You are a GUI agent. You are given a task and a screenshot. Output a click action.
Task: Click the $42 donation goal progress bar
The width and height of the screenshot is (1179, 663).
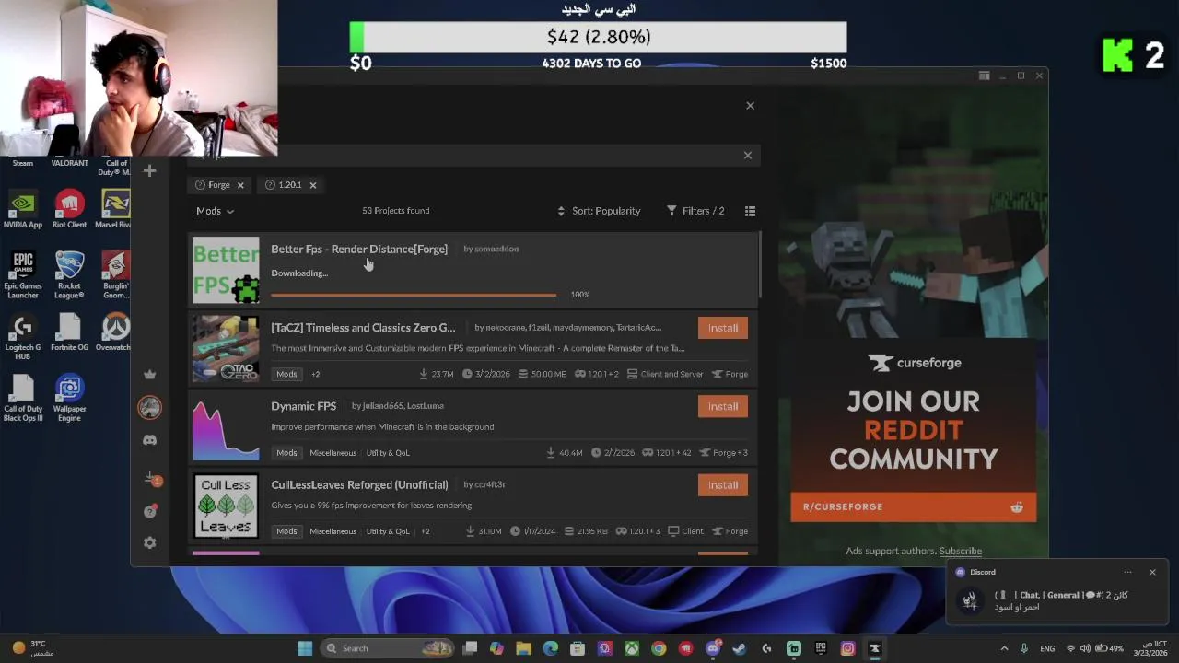[598, 37]
